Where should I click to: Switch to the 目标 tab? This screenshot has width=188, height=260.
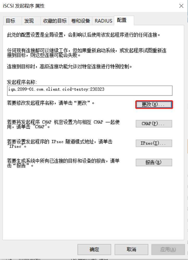point(10,21)
